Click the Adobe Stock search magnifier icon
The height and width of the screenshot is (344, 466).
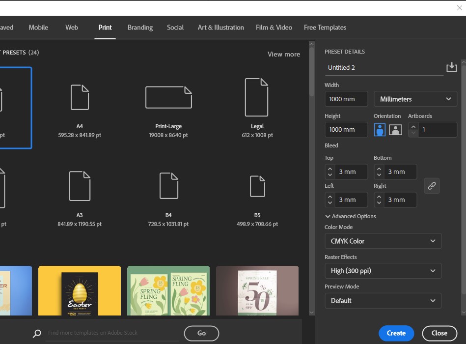pyautogui.click(x=37, y=333)
